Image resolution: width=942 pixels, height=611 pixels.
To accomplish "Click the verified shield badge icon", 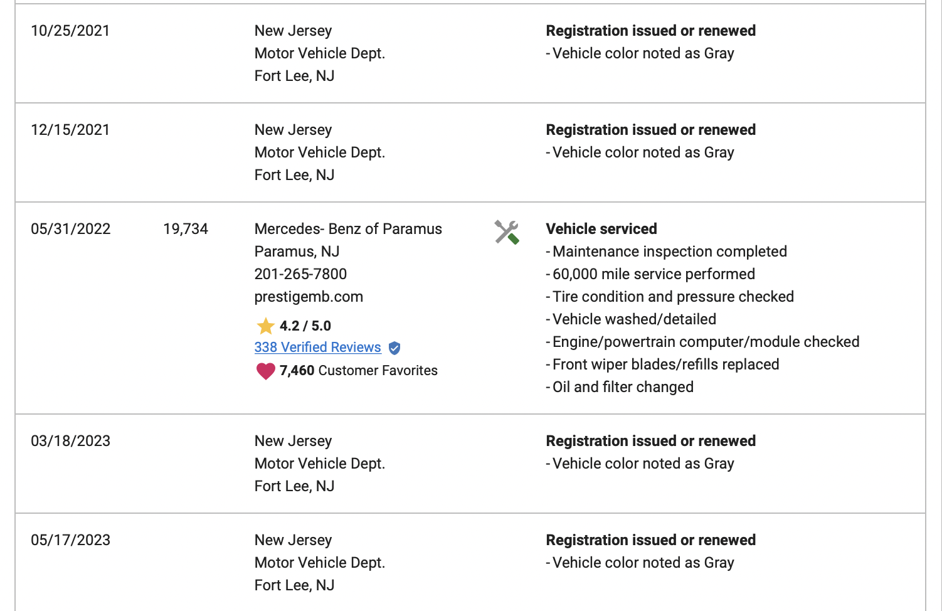I will (x=394, y=348).
